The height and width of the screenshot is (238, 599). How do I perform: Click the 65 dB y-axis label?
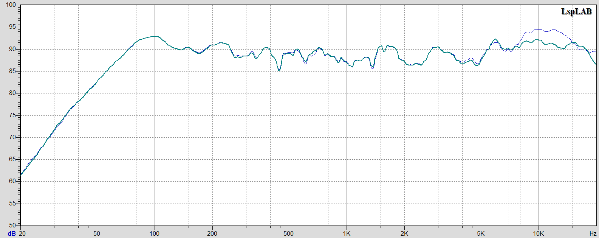12,159
